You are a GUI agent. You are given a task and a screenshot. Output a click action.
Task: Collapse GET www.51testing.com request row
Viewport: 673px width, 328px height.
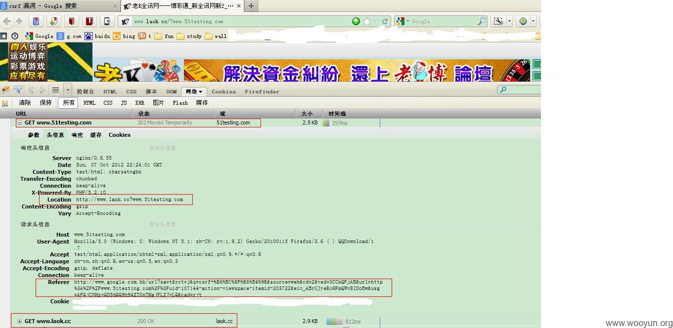(x=20, y=123)
